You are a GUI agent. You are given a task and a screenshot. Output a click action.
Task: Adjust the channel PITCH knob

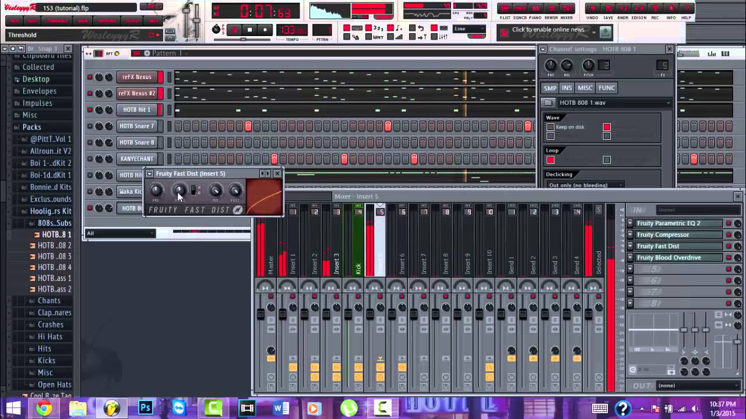click(589, 65)
